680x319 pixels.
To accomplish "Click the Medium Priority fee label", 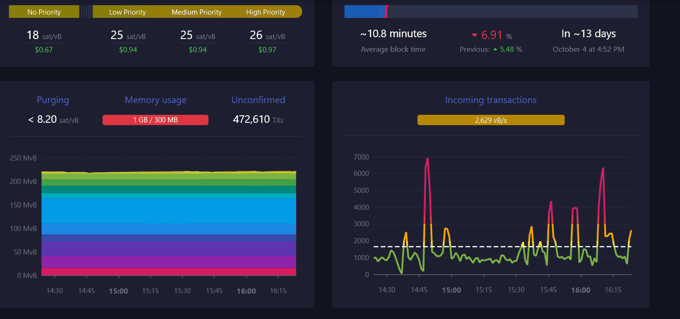I will click(196, 12).
